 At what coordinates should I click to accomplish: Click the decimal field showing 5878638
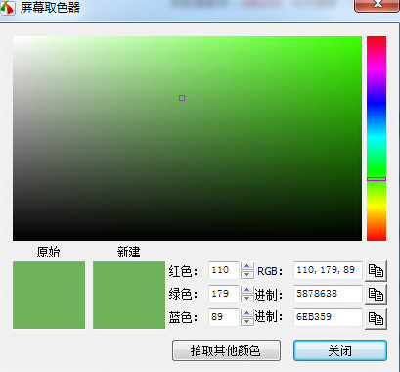pyautogui.click(x=328, y=294)
